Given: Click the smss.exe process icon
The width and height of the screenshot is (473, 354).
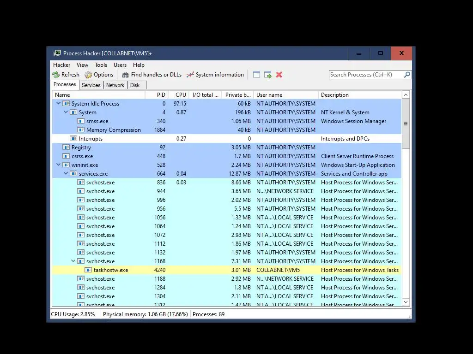Looking at the screenshot, I should [80, 121].
